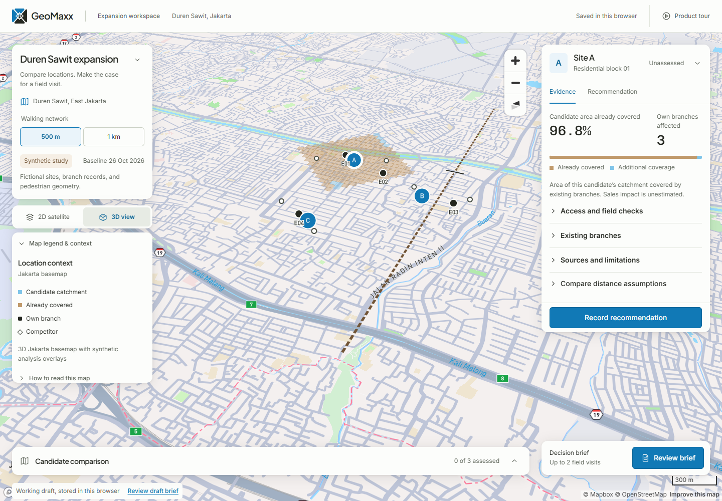Image resolution: width=722 pixels, height=501 pixels.
Task: Click the Mapbox info icon in corner
Action: pos(9,492)
